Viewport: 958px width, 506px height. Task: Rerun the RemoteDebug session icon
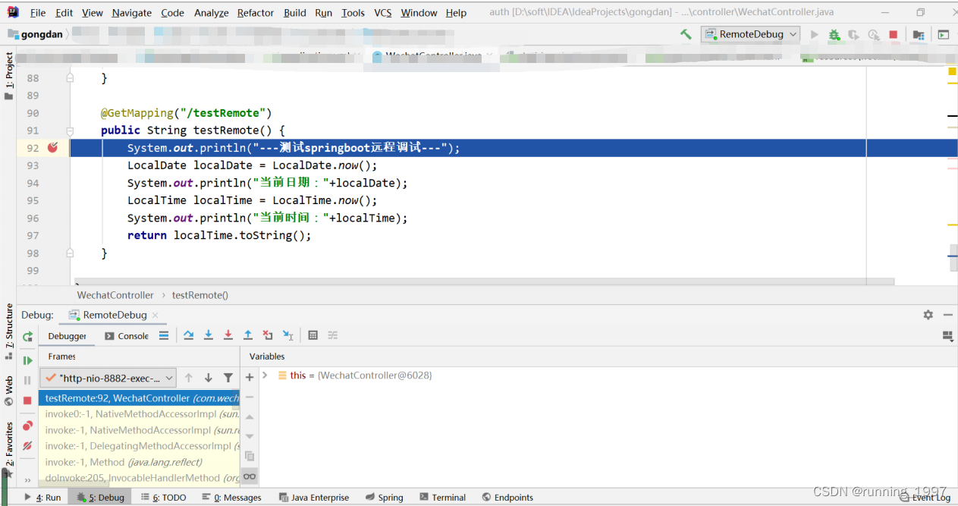pyautogui.click(x=27, y=336)
